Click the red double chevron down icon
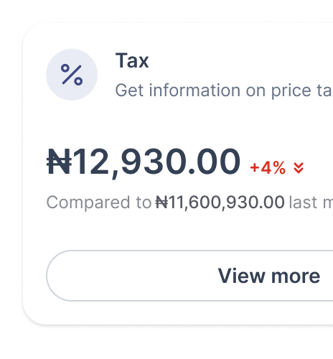This screenshot has height=359, width=333. (299, 168)
